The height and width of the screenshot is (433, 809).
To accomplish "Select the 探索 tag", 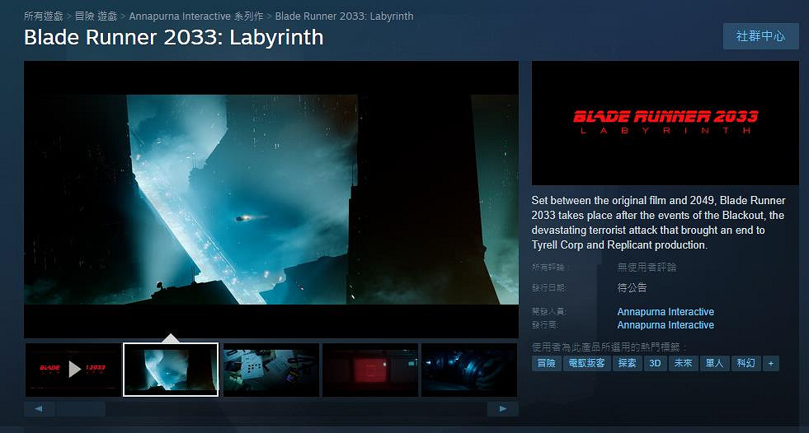I will 627,363.
